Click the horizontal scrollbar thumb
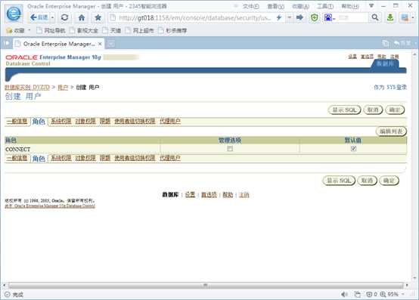Screen dimensions: 419x300 click(205, 286)
